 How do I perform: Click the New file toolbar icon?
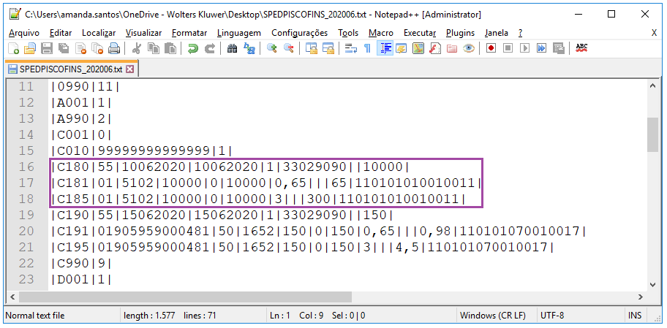pyautogui.click(x=14, y=48)
